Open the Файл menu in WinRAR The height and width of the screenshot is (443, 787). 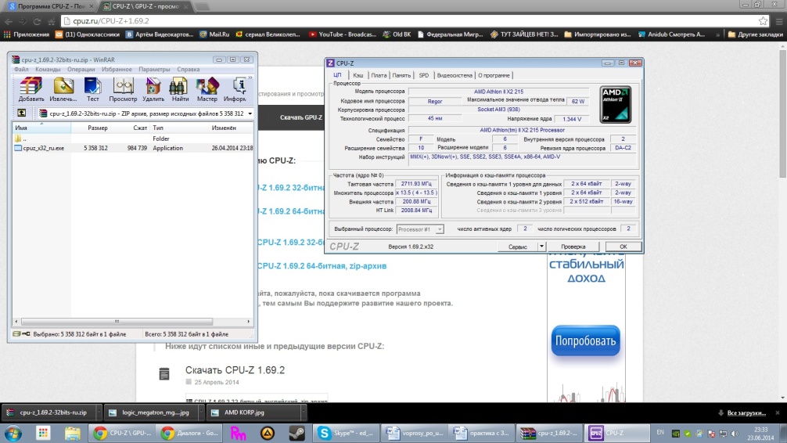coord(21,70)
